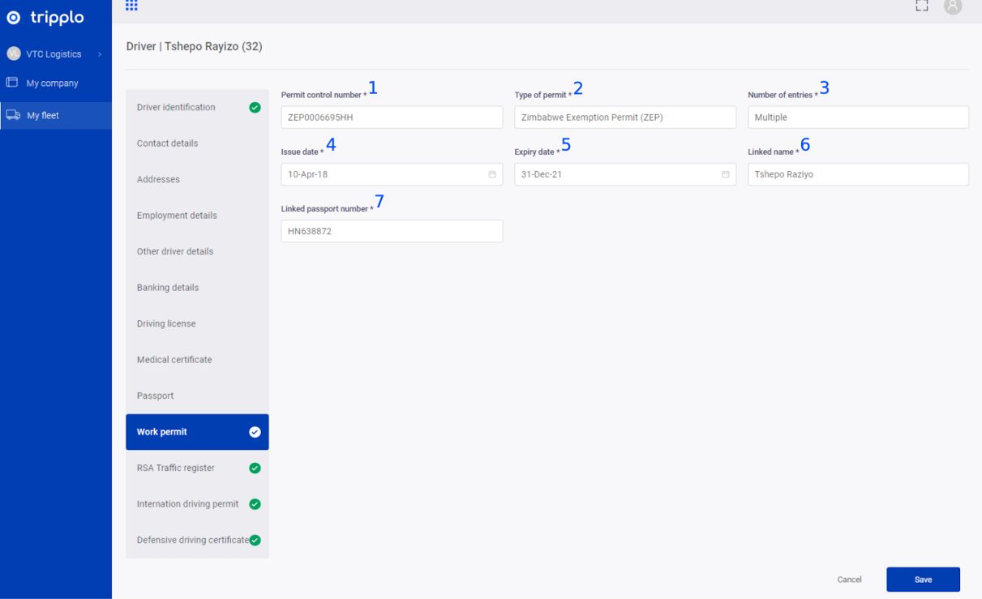Expand the VTC Logistics chevron

(x=100, y=54)
